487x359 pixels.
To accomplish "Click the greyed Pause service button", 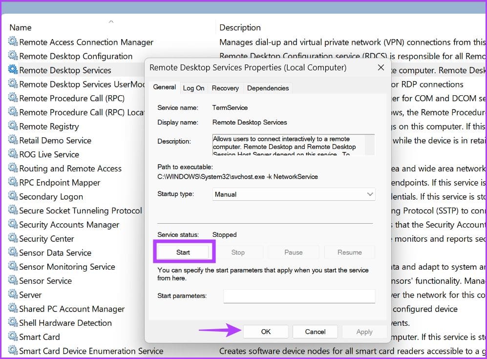I will [x=294, y=253].
